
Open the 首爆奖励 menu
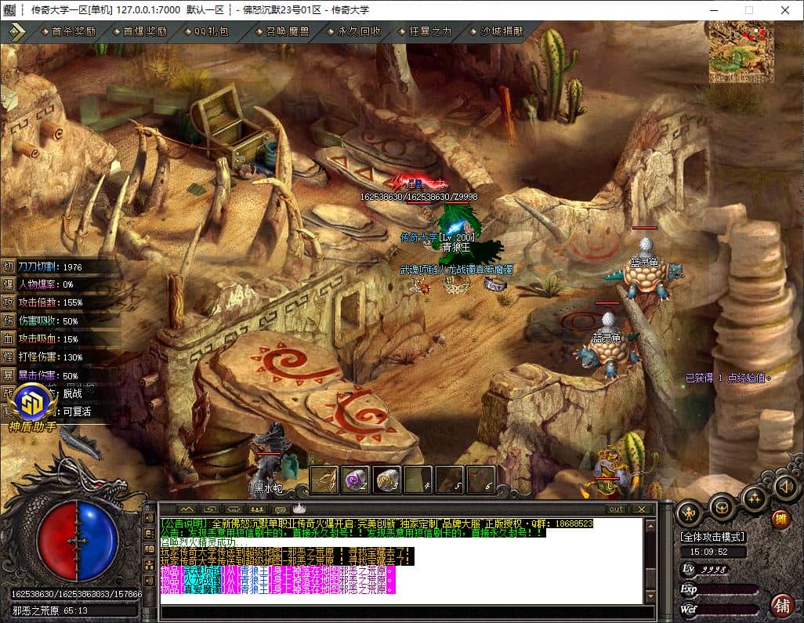point(140,32)
